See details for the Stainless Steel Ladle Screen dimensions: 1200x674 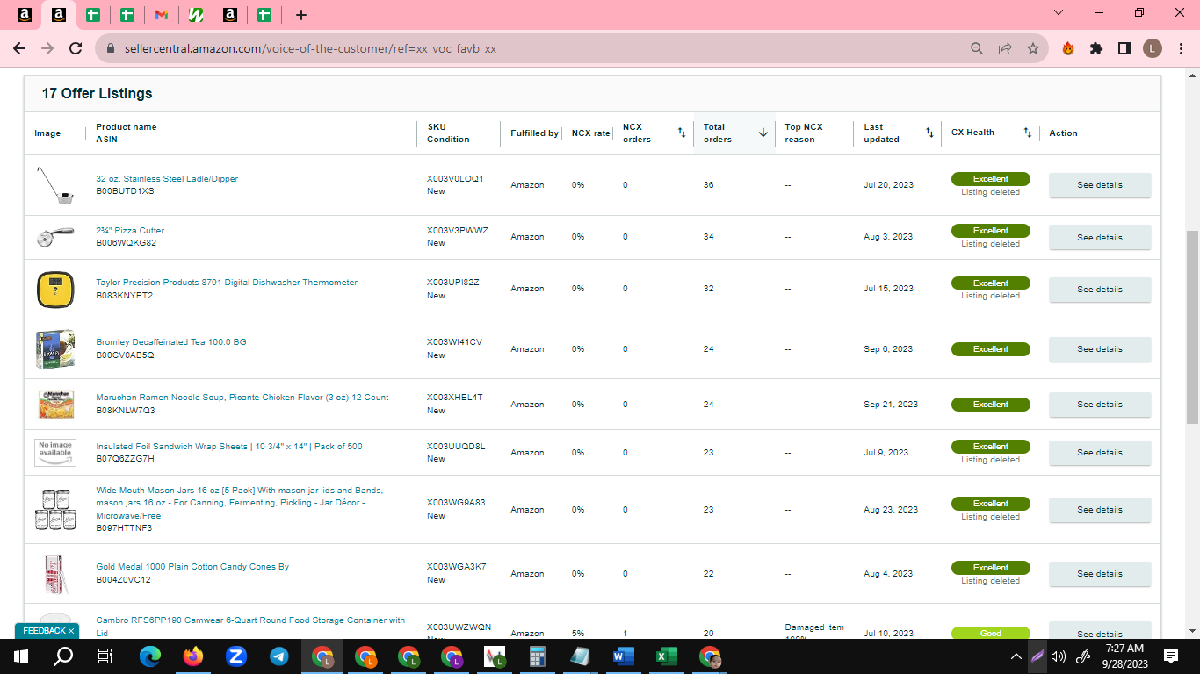pyautogui.click(x=1100, y=185)
